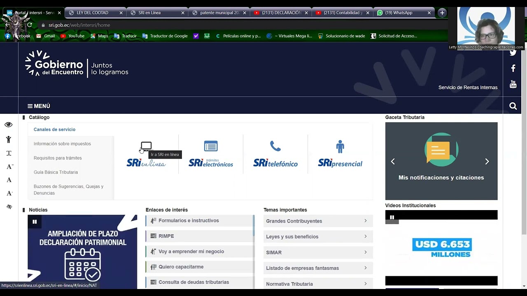Show next Gaceta Tributaria slide
The image size is (527, 296).
point(487,162)
